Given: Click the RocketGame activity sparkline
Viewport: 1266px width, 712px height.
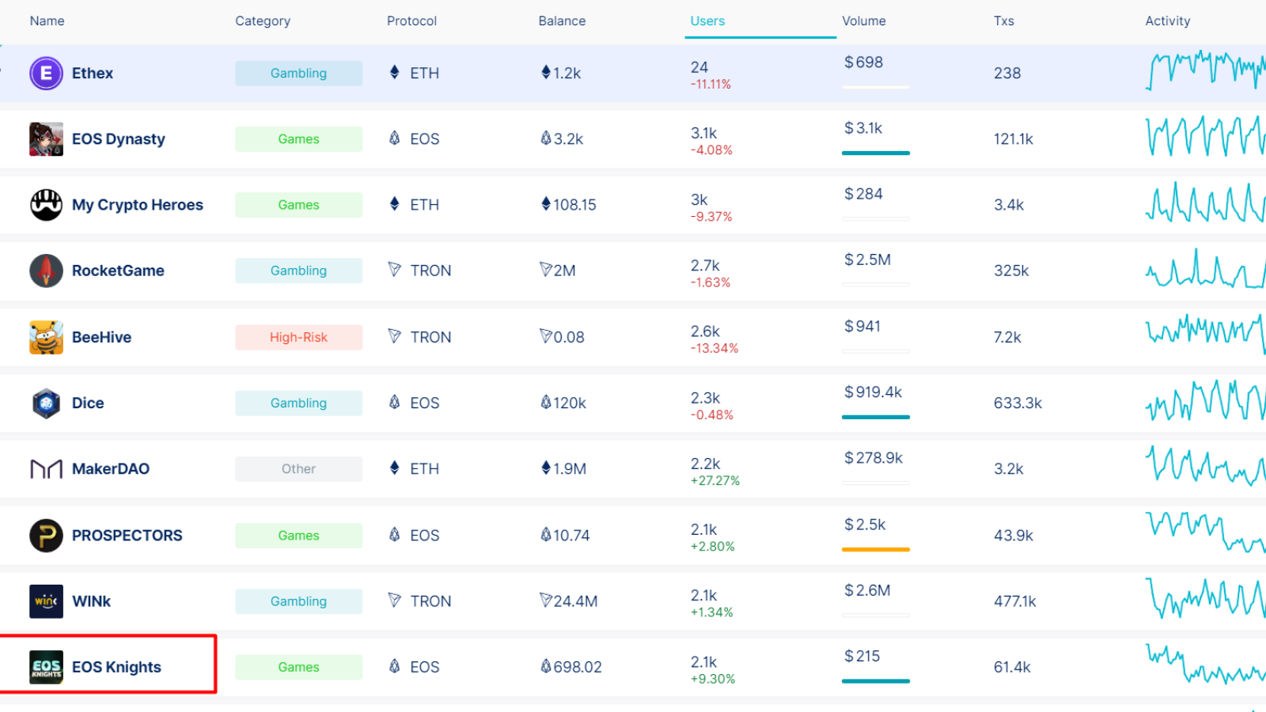Looking at the screenshot, I should (x=1205, y=269).
